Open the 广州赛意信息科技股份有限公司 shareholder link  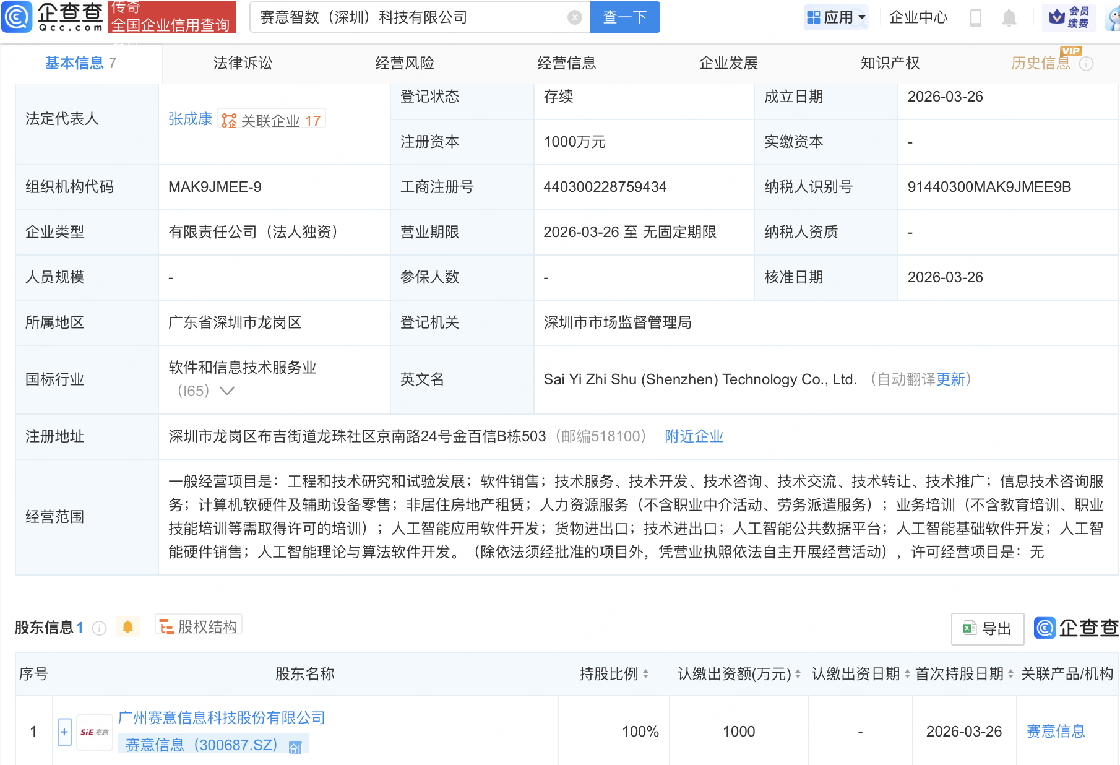[221, 718]
